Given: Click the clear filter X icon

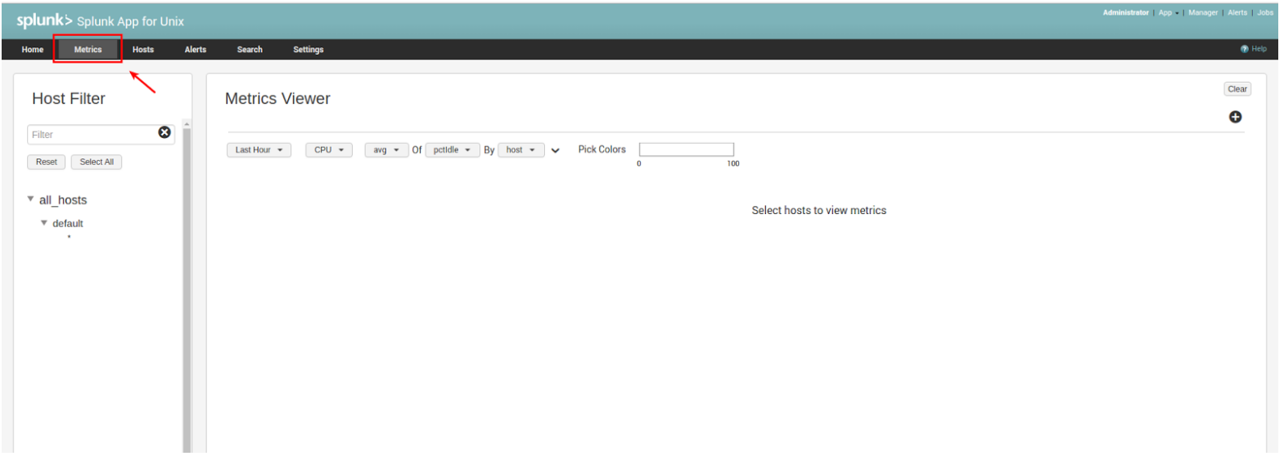Looking at the screenshot, I should coord(164,132).
